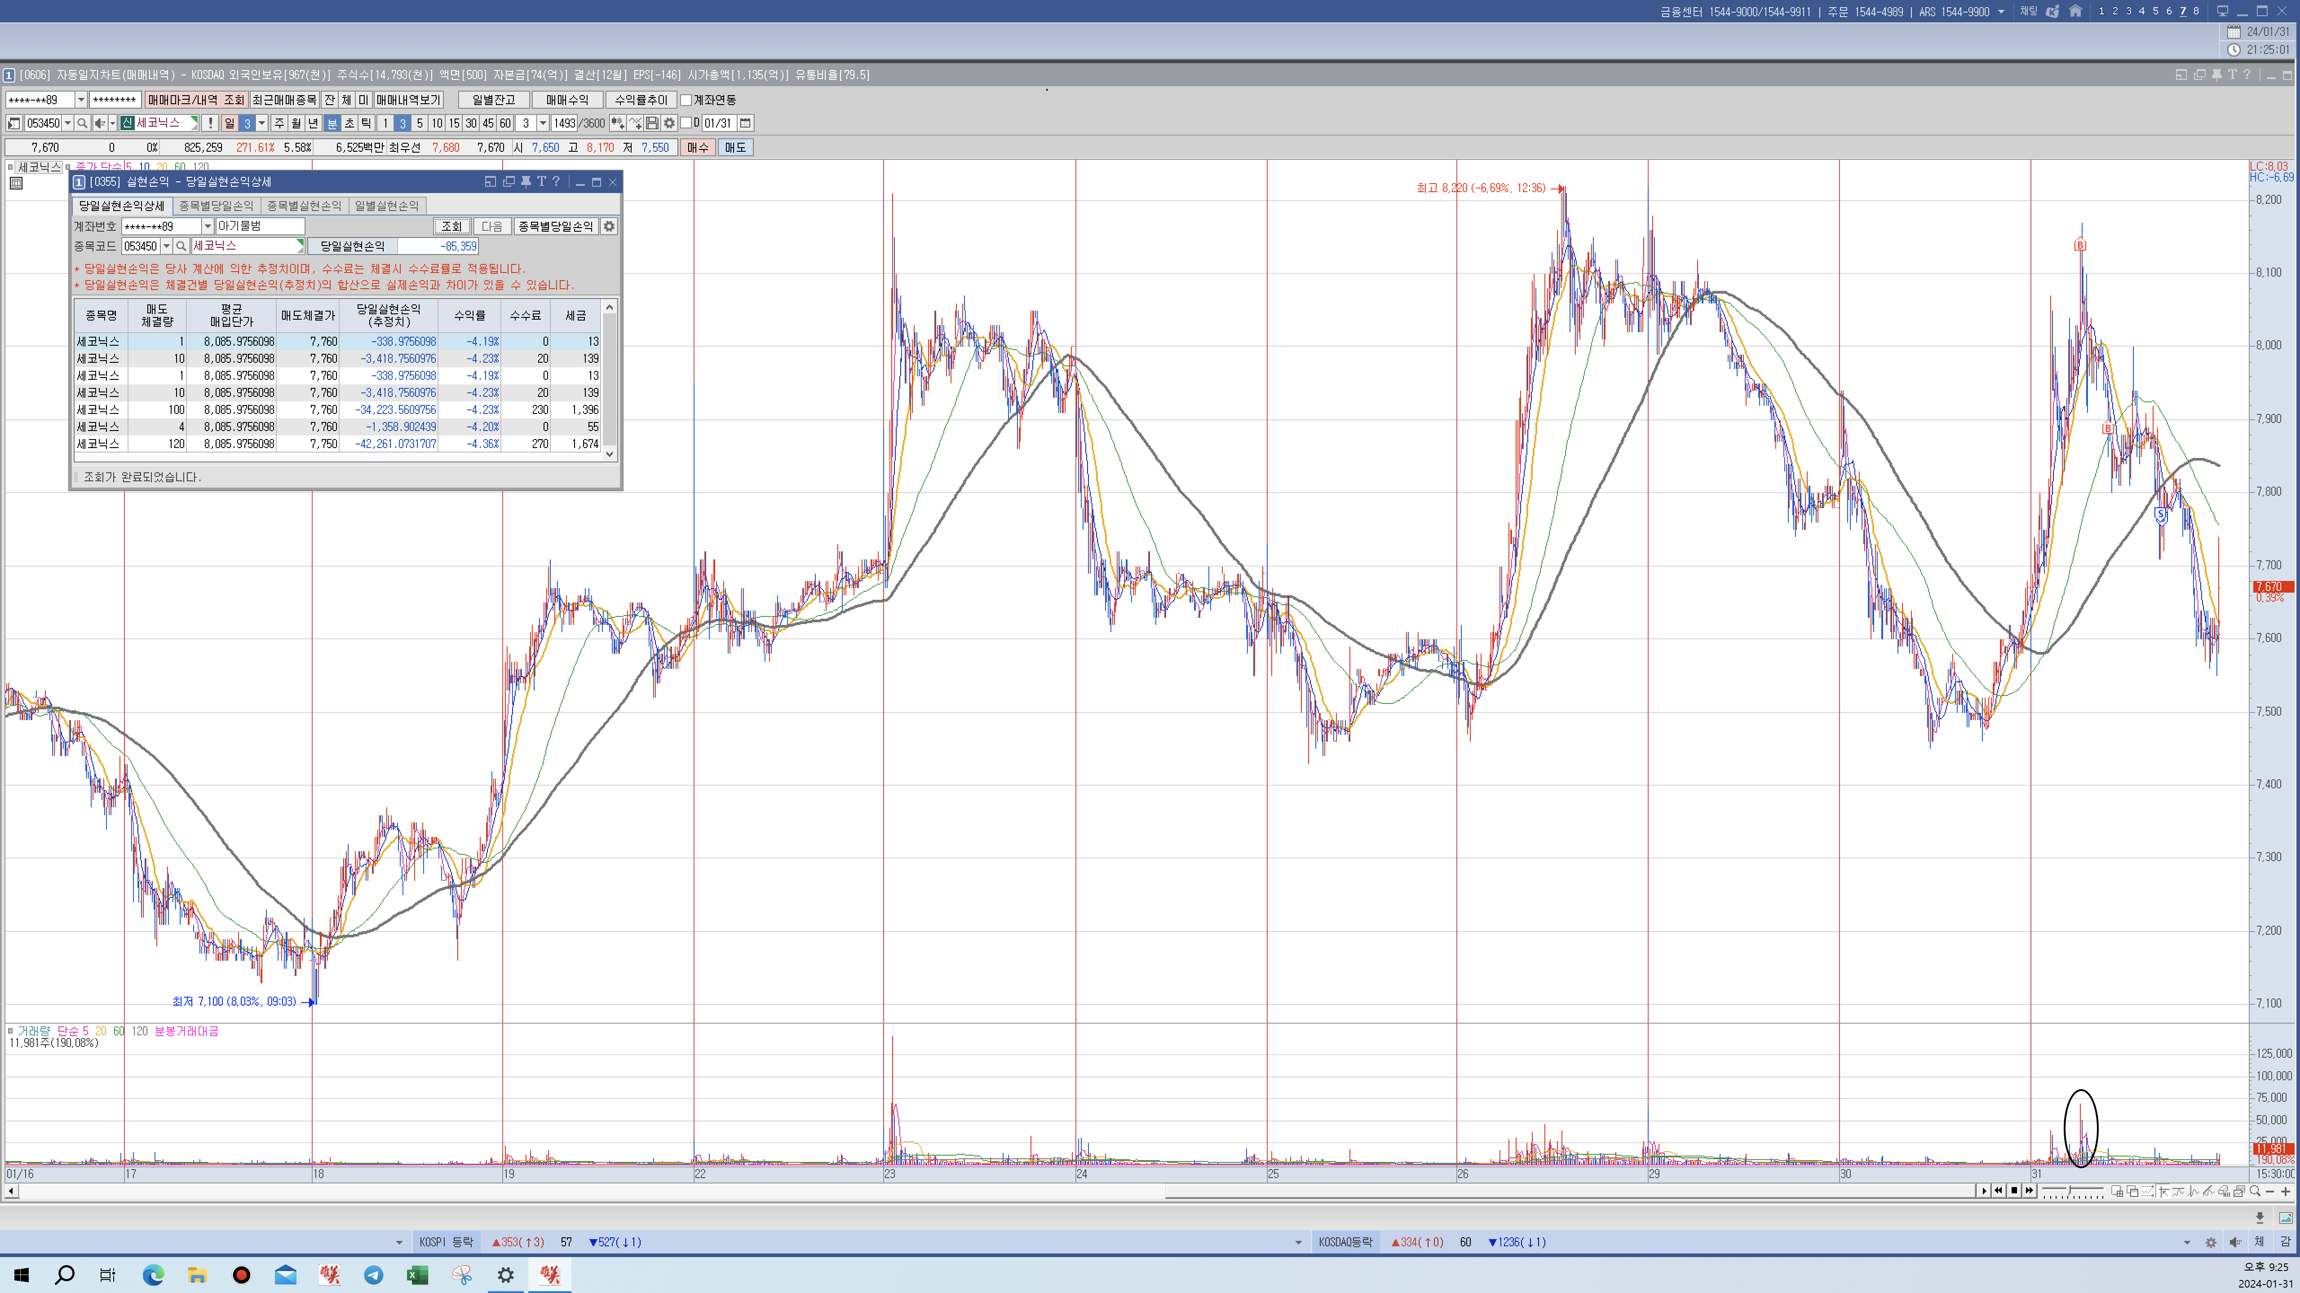Image resolution: width=2300 pixels, height=1293 pixels.
Task: Click the add line-chart icon in toolbar
Action: click(635, 123)
